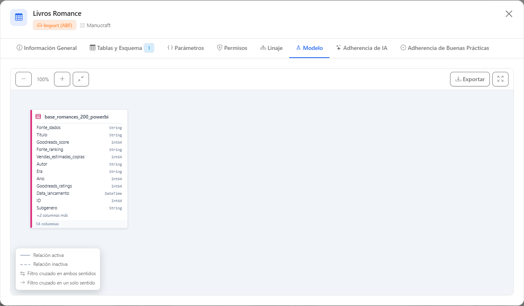This screenshot has width=524, height=306.
Task: Expand the +2 columnas más entry
Action: click(52, 215)
